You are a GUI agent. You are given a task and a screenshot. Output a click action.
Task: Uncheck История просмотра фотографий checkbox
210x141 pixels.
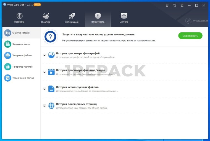(x=44, y=55)
